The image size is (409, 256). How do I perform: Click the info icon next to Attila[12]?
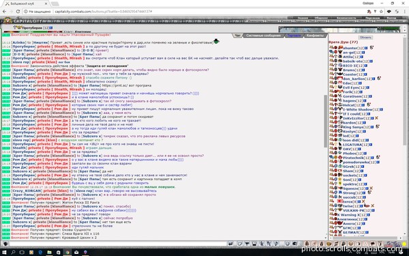362,57
